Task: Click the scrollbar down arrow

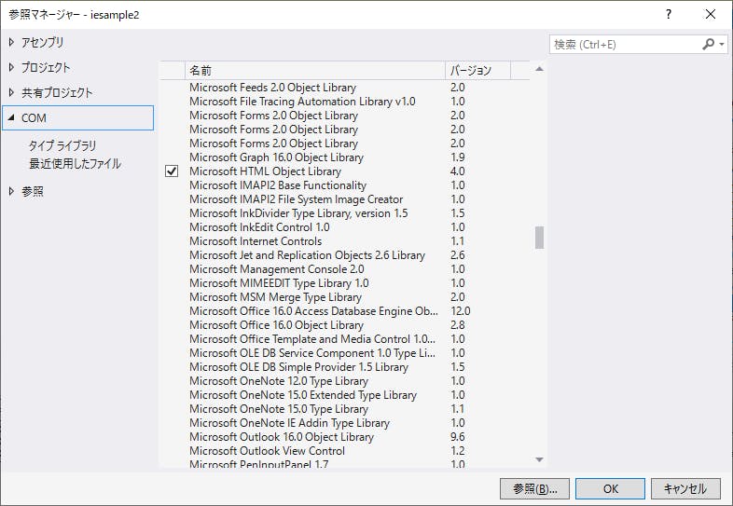Action: click(x=539, y=459)
